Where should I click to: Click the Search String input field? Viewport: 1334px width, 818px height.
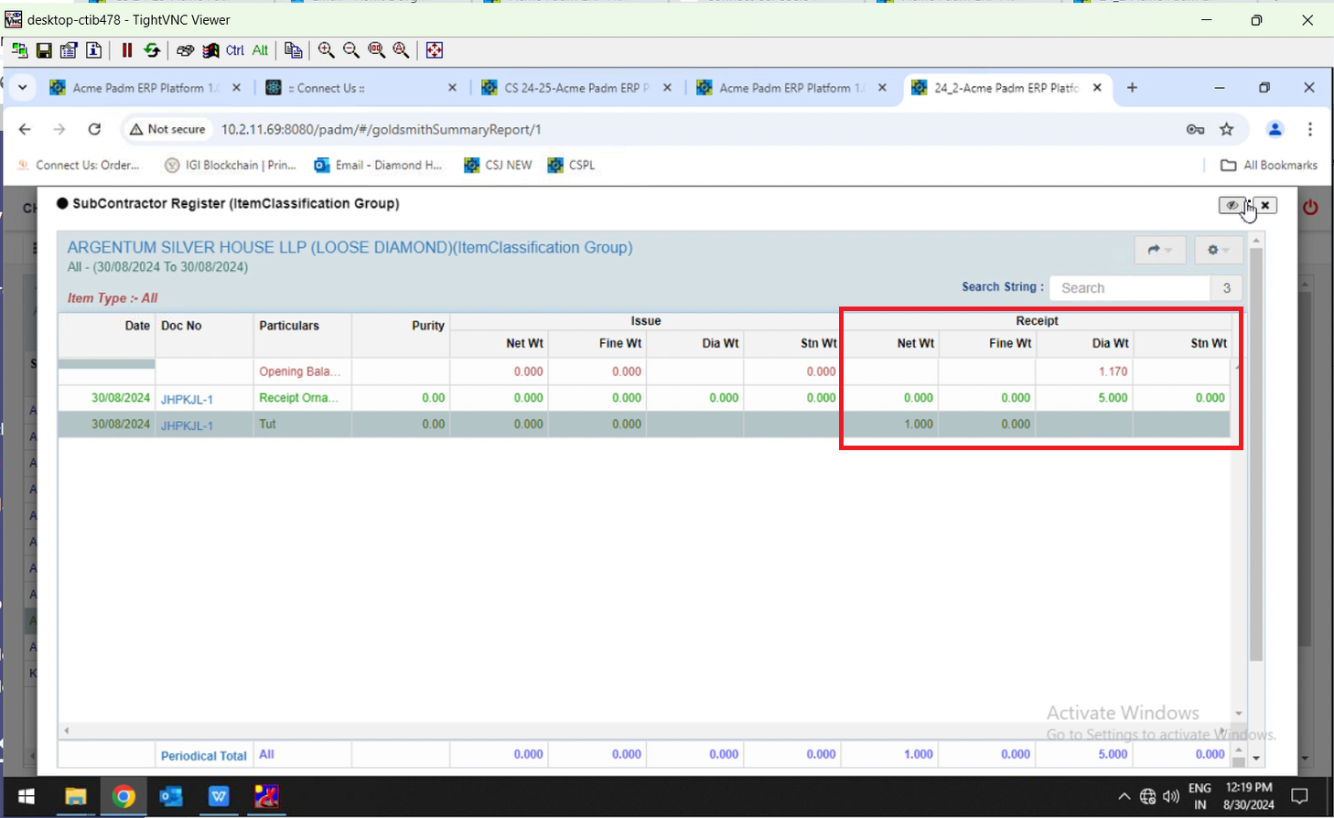coord(1130,287)
